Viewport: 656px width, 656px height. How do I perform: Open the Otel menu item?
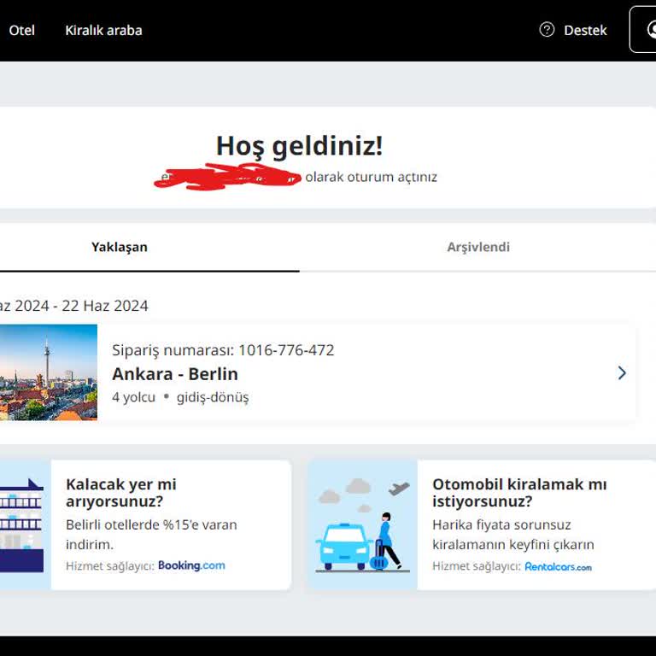coord(21,31)
